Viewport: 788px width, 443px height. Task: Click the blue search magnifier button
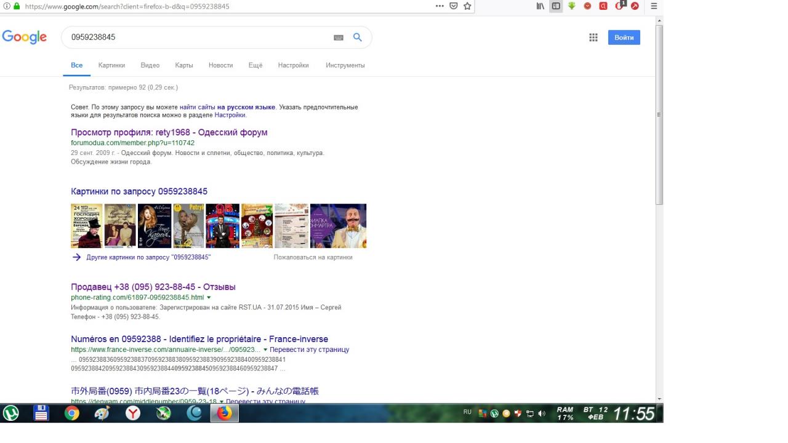pyautogui.click(x=357, y=38)
